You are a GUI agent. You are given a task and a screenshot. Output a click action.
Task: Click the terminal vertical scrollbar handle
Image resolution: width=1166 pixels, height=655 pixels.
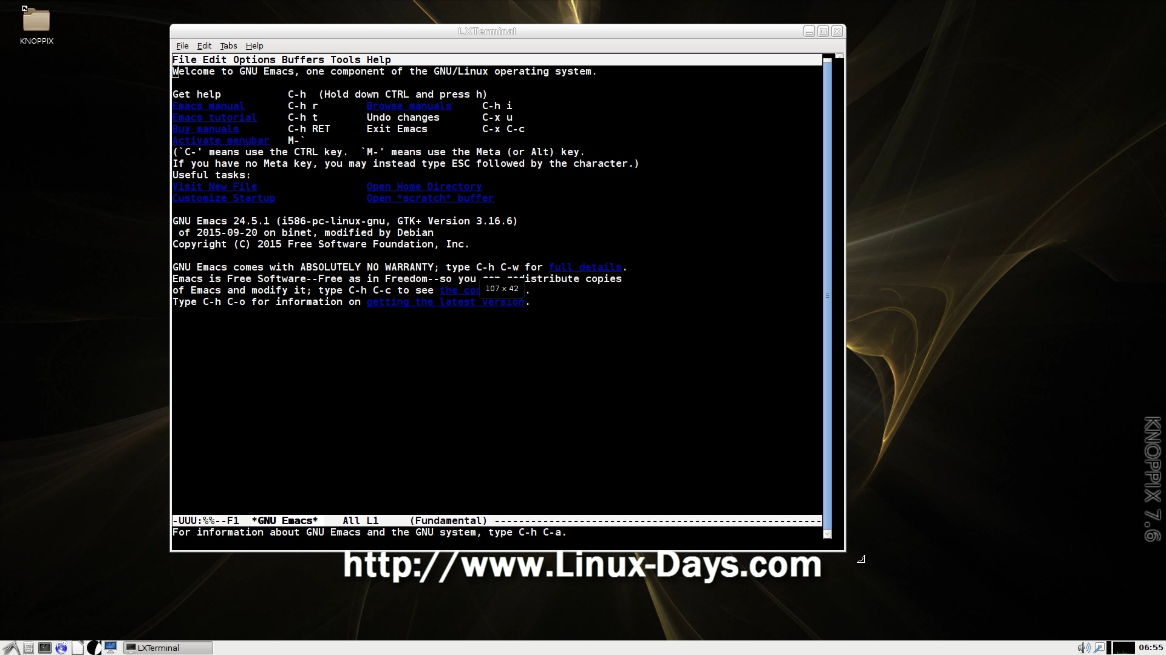827,295
